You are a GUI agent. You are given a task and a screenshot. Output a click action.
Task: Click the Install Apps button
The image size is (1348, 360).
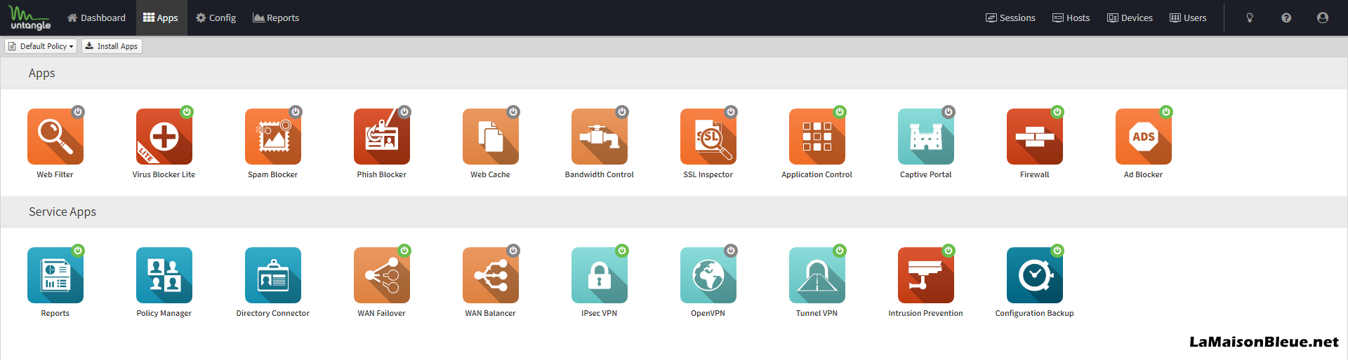(x=112, y=46)
